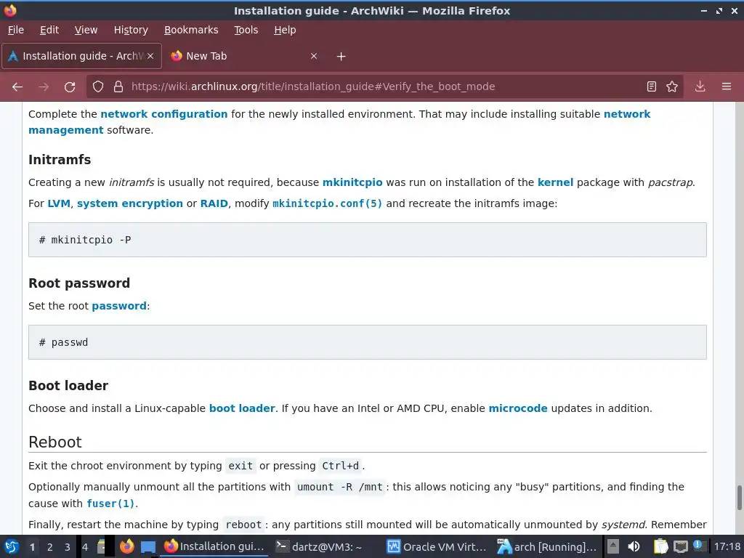
Task: Click the update notifier tray icon
Action: (698, 546)
